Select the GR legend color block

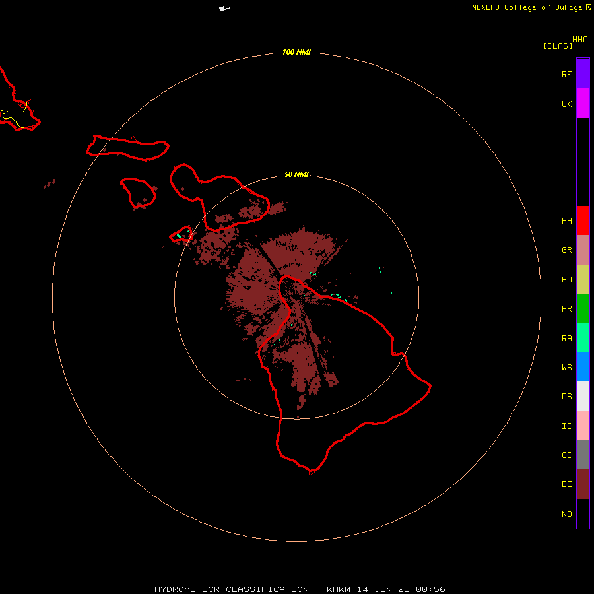point(583,250)
